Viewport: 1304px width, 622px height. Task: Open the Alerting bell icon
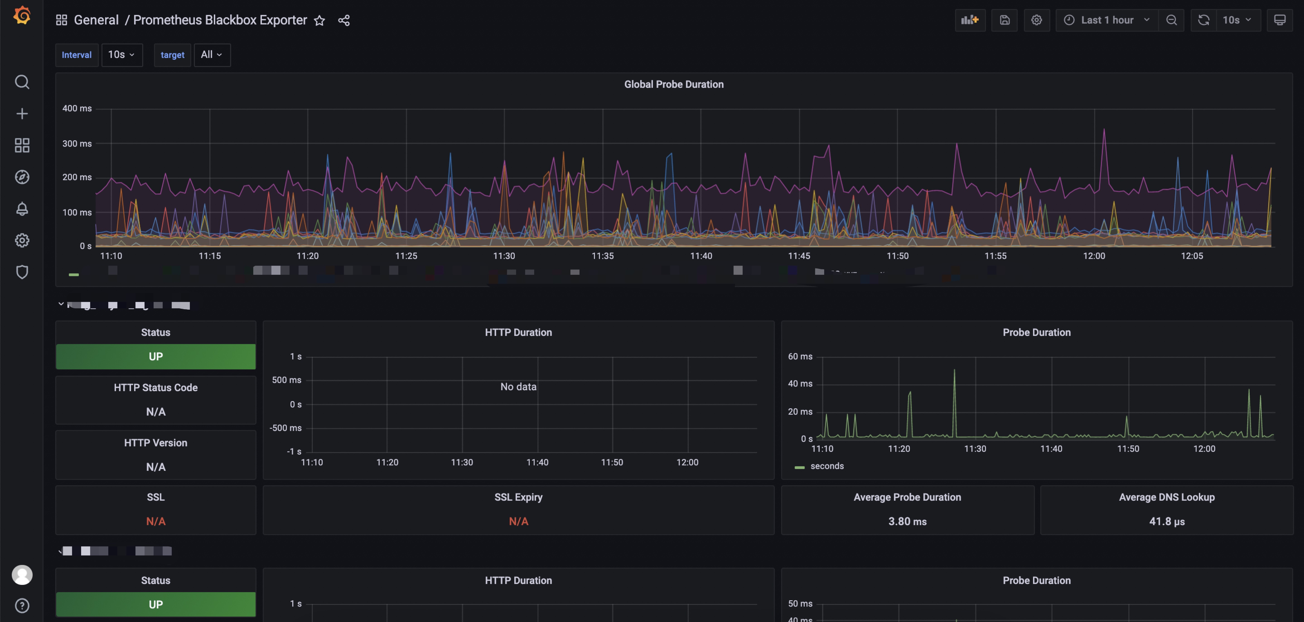(x=22, y=209)
